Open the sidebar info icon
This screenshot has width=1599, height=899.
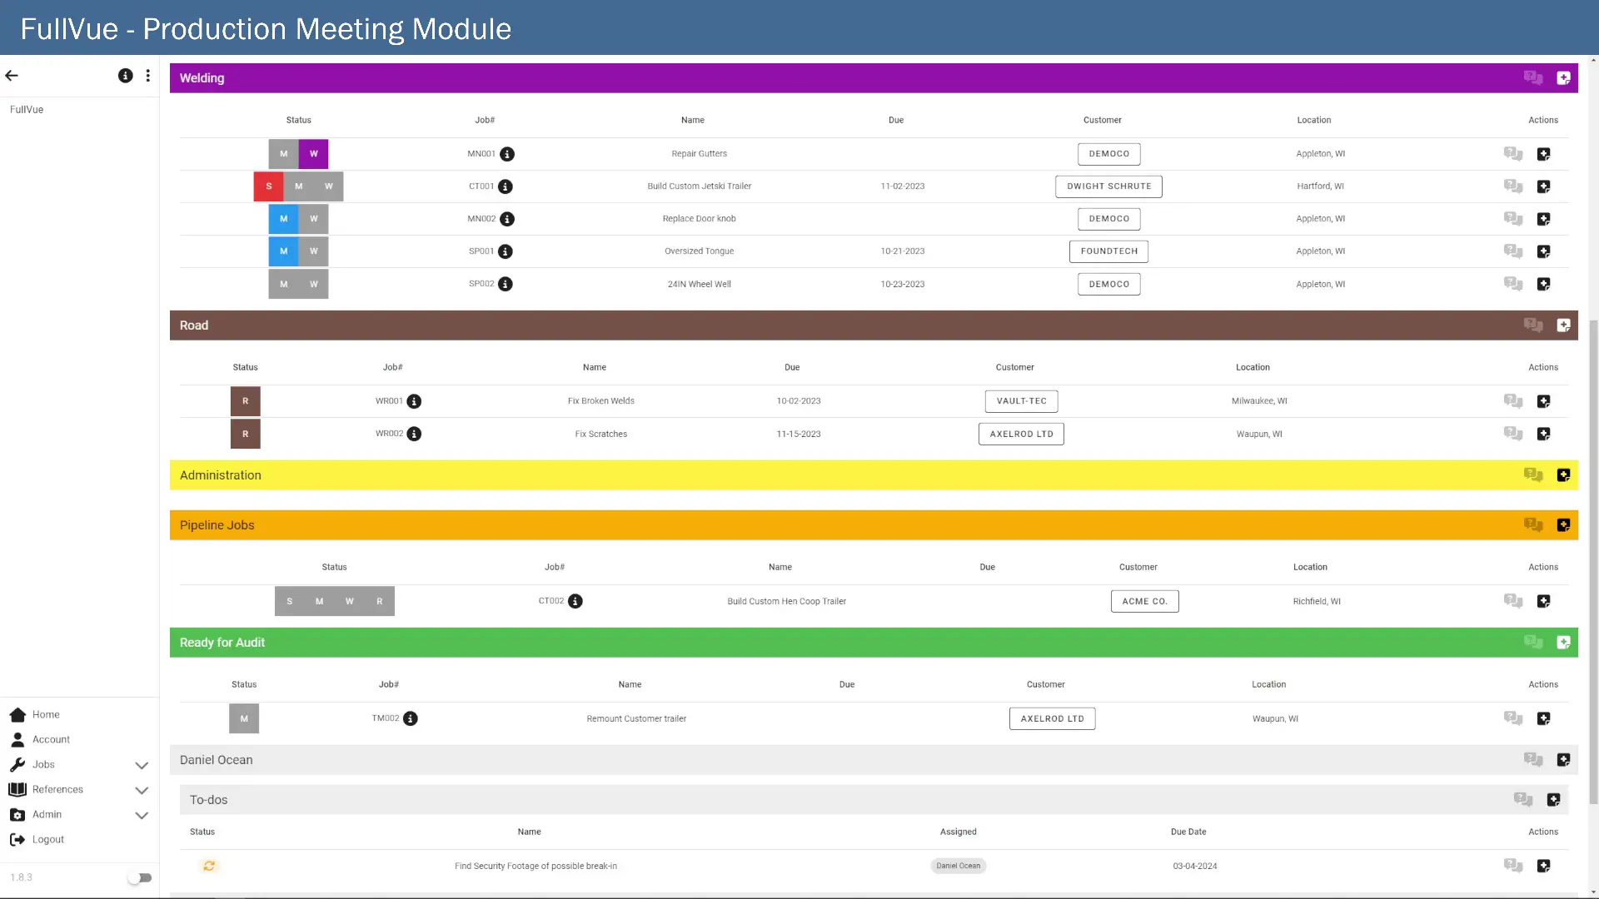point(126,76)
